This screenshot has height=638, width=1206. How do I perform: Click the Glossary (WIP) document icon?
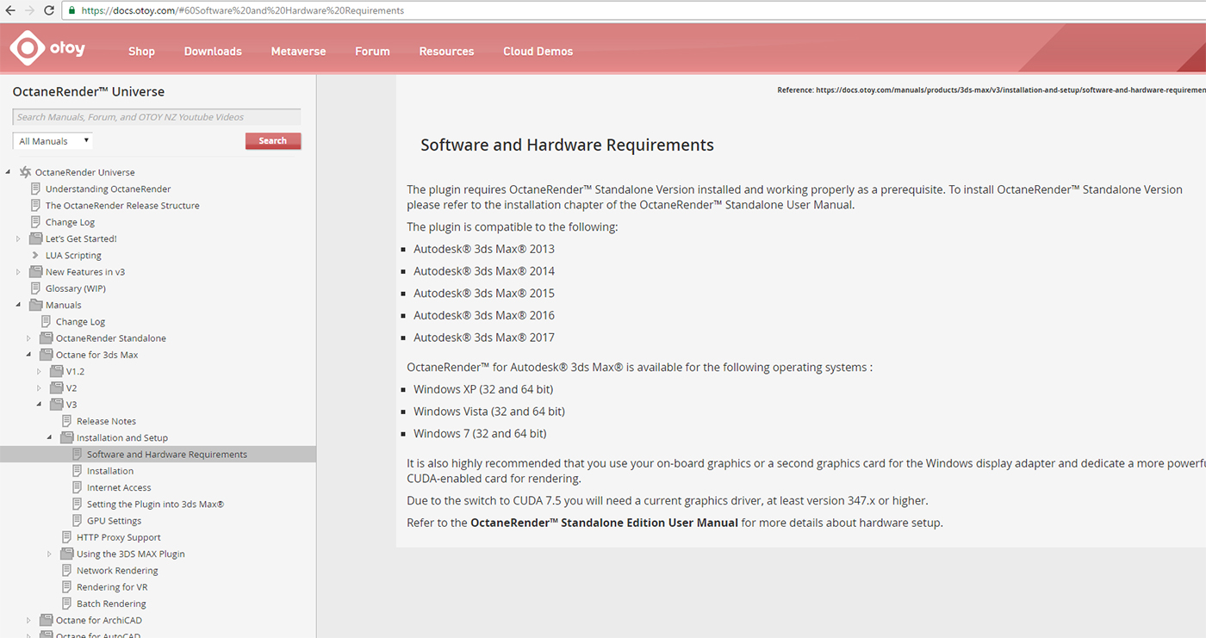[x=36, y=288]
